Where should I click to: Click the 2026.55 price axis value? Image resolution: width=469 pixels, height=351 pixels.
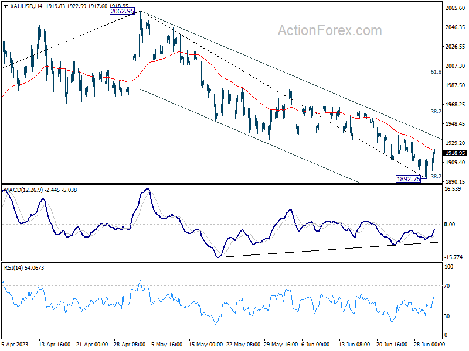pos(455,47)
